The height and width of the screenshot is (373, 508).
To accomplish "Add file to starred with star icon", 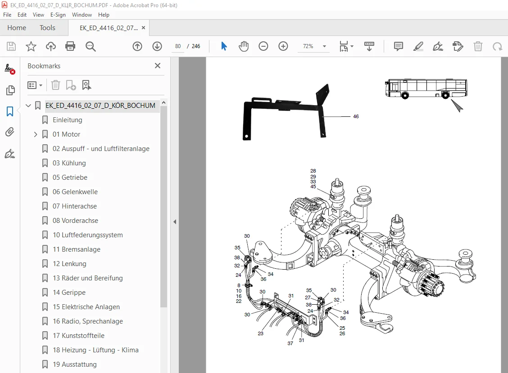I will pos(31,47).
